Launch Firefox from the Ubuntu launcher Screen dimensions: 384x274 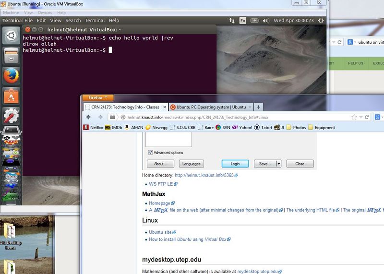[x=11, y=76]
